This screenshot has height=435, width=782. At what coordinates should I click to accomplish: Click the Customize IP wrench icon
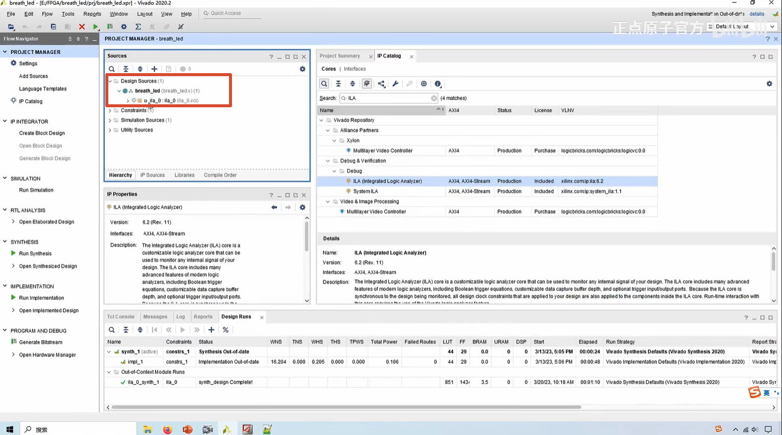click(x=395, y=84)
